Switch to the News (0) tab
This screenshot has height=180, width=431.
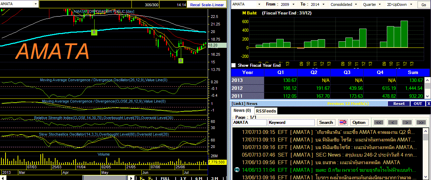[242, 110]
